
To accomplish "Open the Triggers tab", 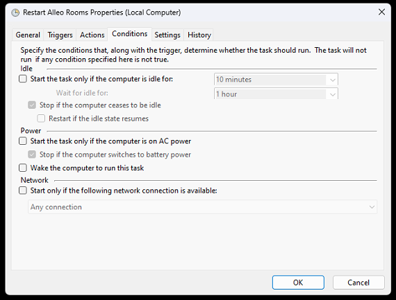I will click(x=60, y=35).
